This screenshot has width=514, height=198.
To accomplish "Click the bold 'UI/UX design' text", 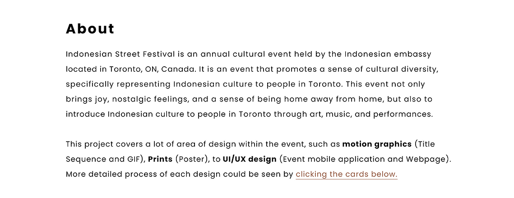I will click(x=250, y=159).
